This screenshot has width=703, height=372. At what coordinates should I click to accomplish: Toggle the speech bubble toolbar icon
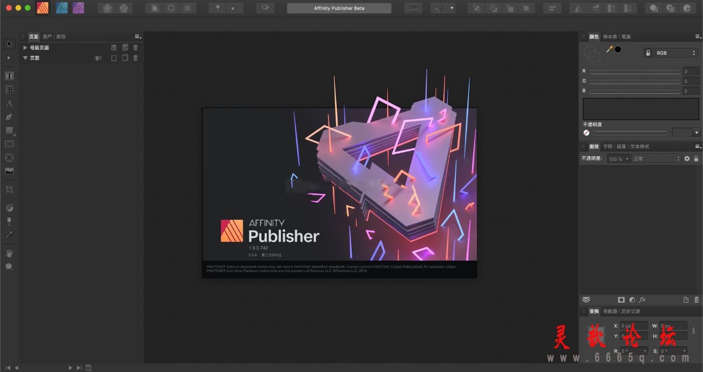[265, 8]
